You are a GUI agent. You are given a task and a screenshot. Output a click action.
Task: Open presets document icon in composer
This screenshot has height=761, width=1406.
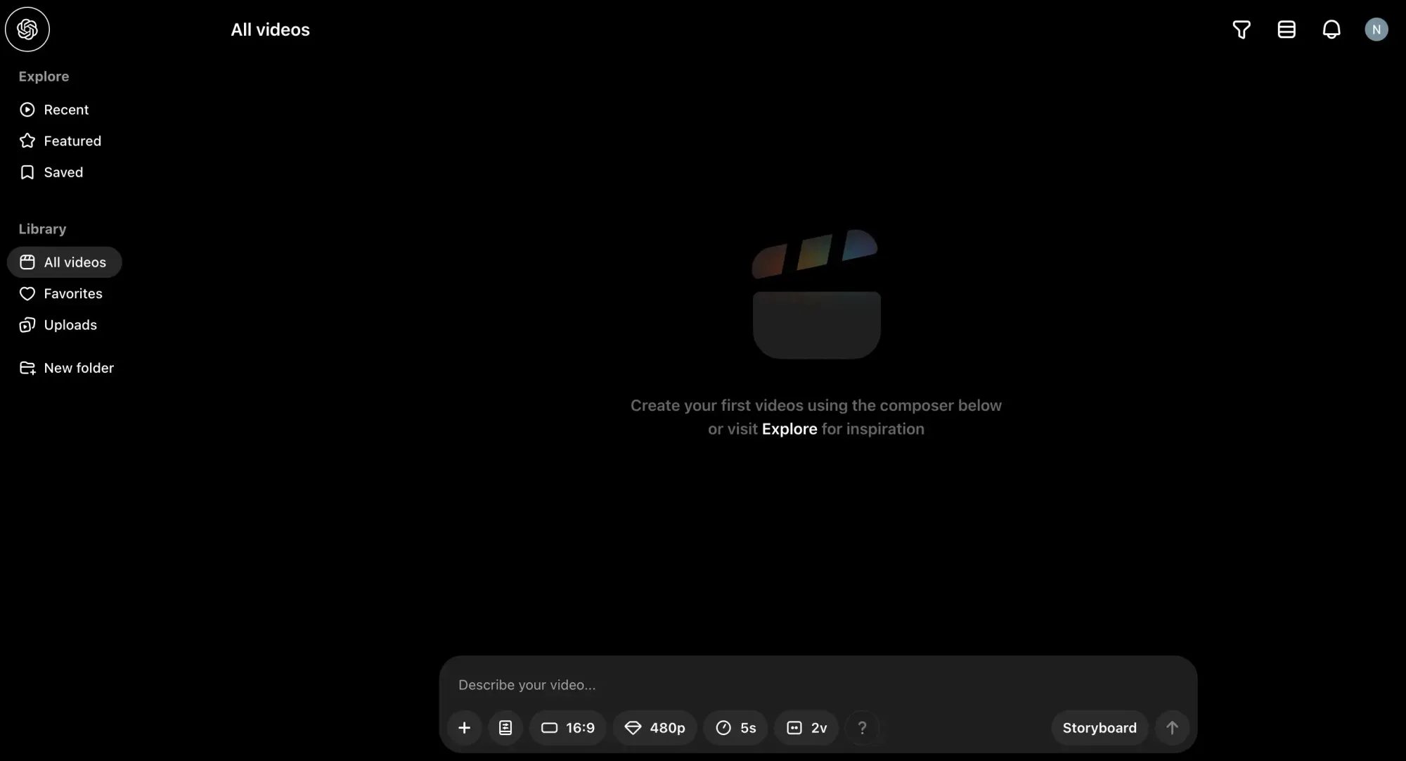[x=505, y=728]
